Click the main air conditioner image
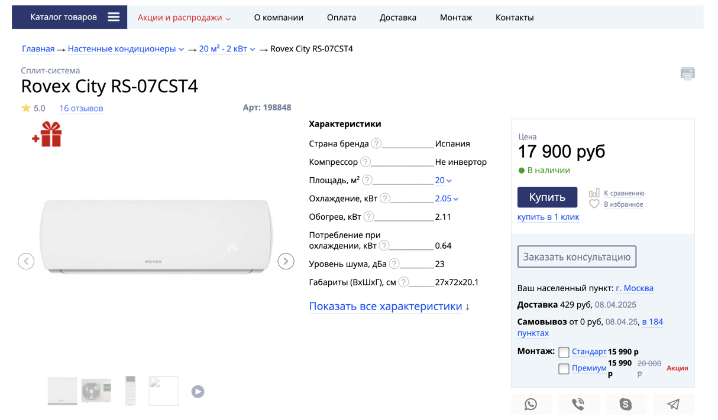The height and width of the screenshot is (420, 718). (x=156, y=236)
